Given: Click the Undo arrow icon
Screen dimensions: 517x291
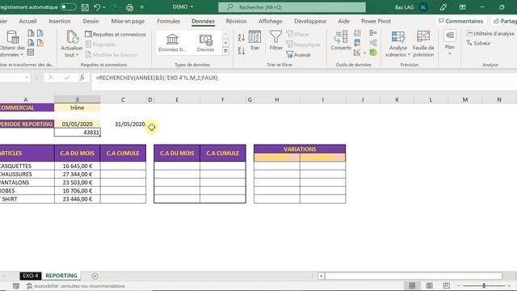Looking at the screenshot, I should point(97,7).
